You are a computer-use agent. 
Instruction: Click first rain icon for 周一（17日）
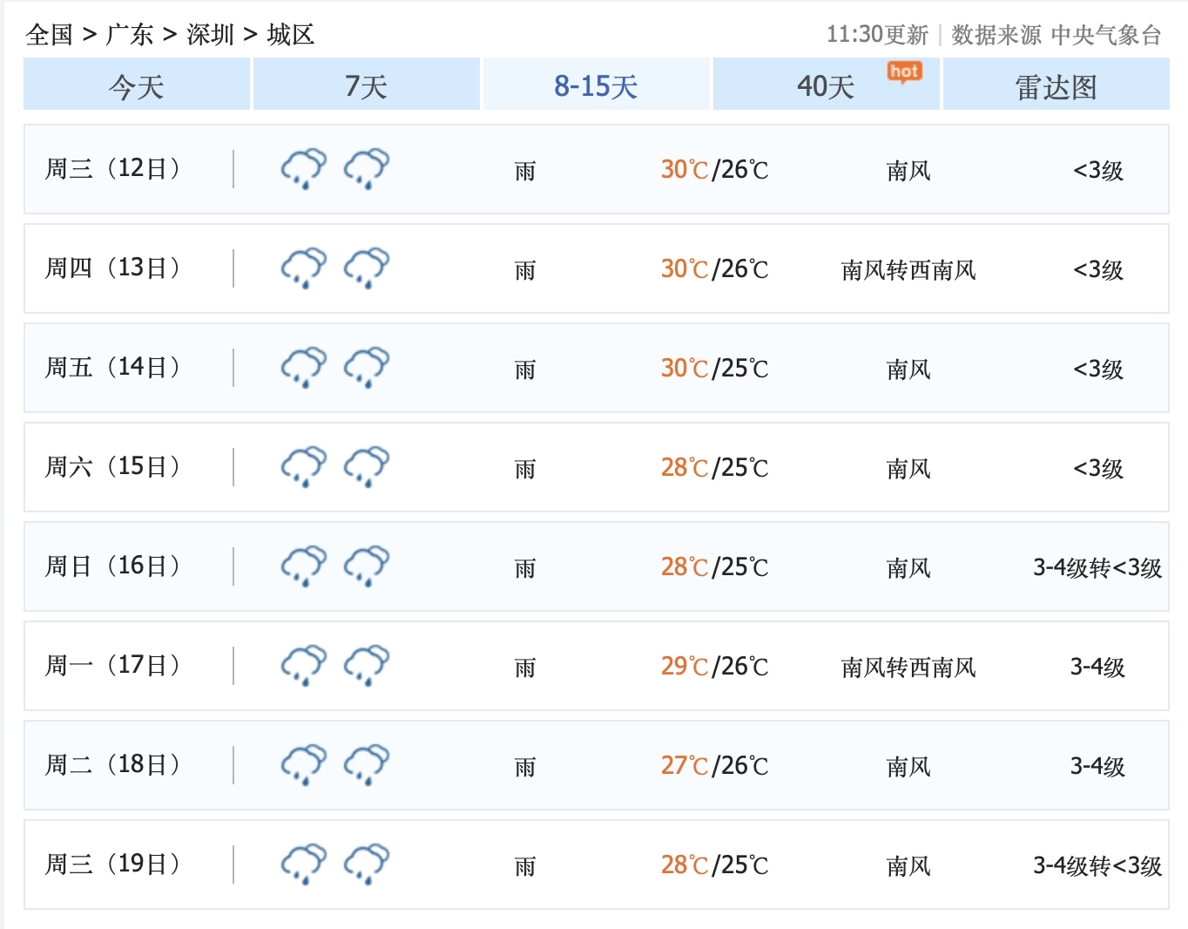[x=304, y=666]
